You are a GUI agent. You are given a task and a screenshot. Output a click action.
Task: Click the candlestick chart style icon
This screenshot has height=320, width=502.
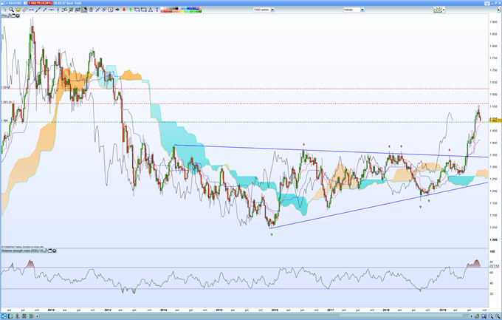[x=438, y=10]
